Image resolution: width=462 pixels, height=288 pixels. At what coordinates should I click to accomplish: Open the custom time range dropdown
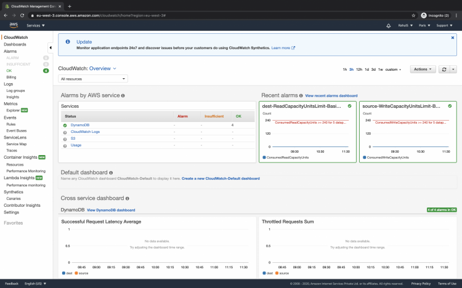coord(394,70)
